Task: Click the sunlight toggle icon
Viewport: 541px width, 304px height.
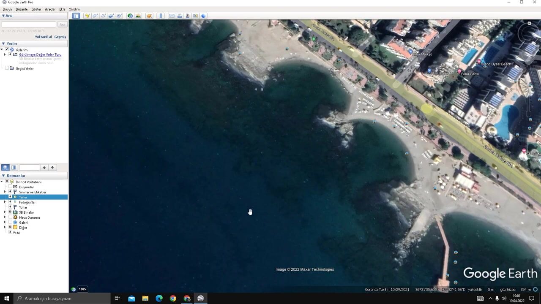Action: click(138, 16)
